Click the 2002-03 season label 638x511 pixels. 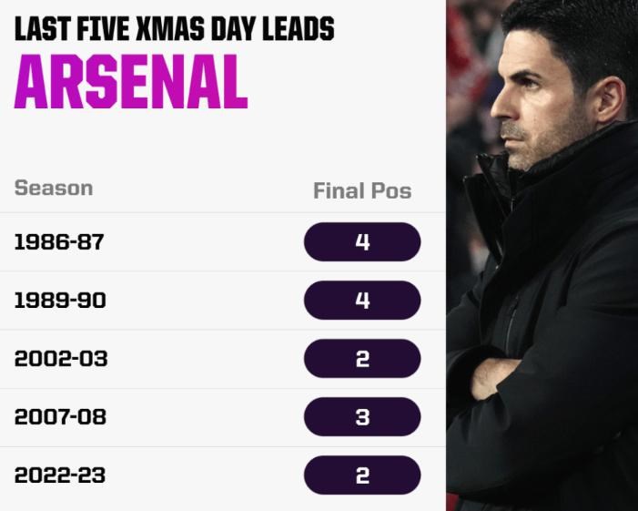pyautogui.click(x=61, y=359)
